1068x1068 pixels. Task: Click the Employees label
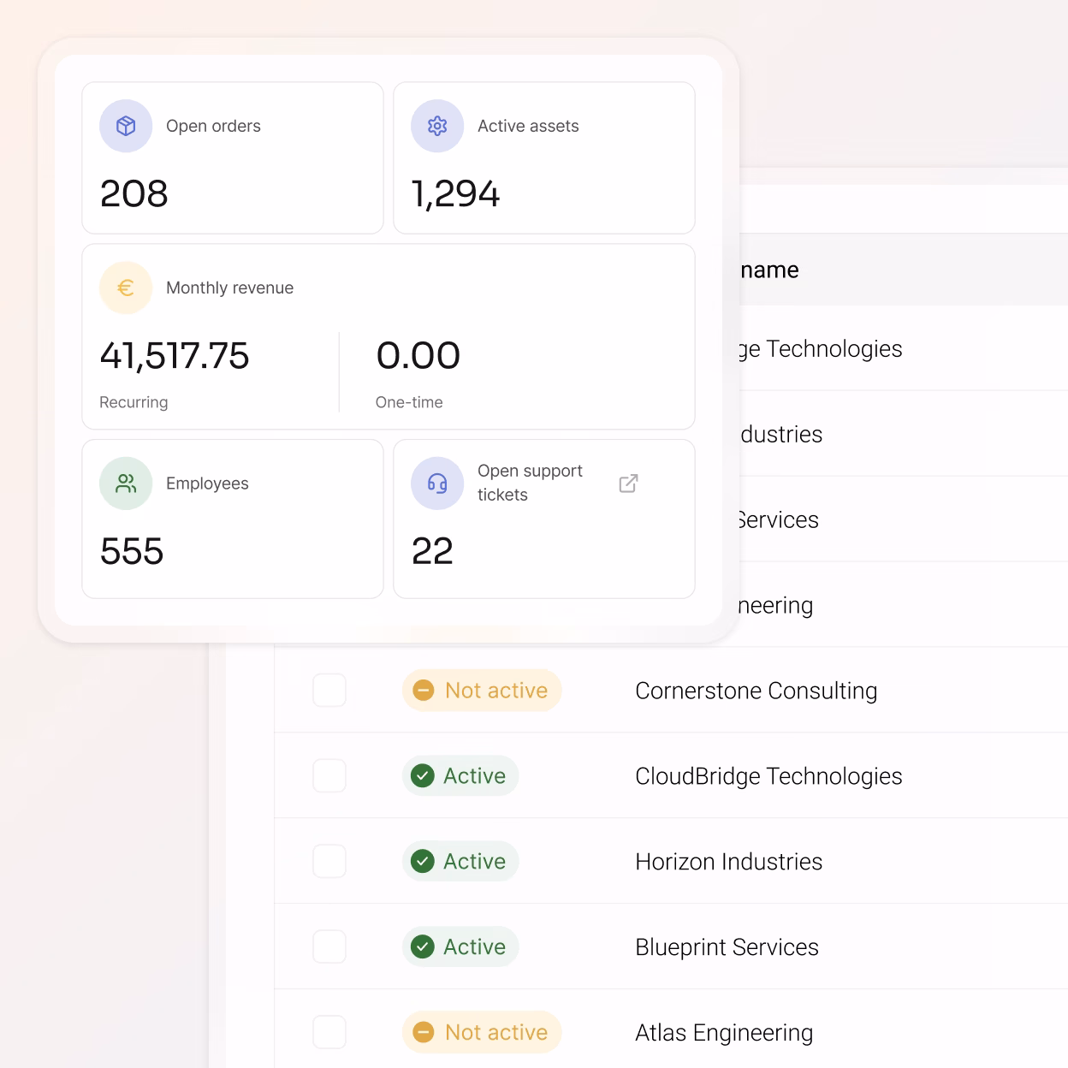click(x=207, y=484)
